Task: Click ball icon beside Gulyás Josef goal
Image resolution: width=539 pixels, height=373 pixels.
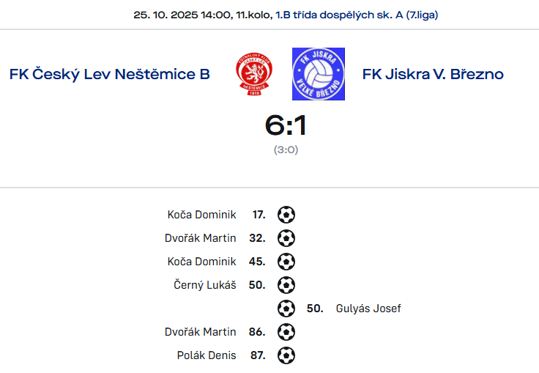Action: pos(286,309)
